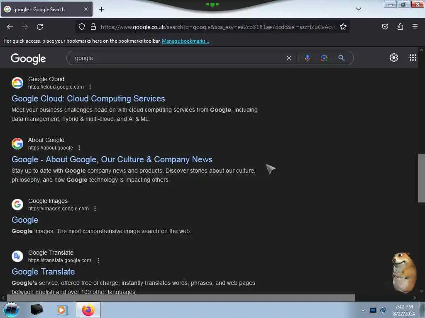The width and height of the screenshot is (425, 318).
Task: Open more options for Google Cloud result
Action: coord(90,87)
